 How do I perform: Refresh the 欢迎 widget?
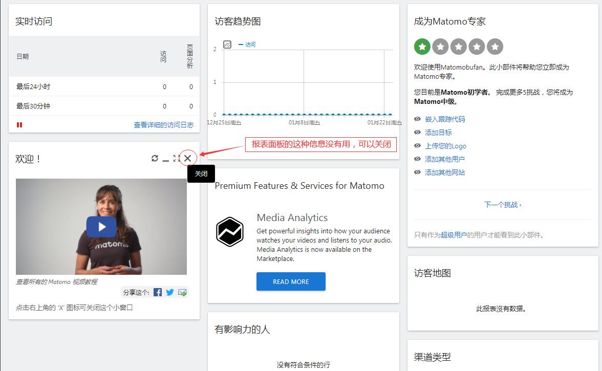(x=155, y=158)
